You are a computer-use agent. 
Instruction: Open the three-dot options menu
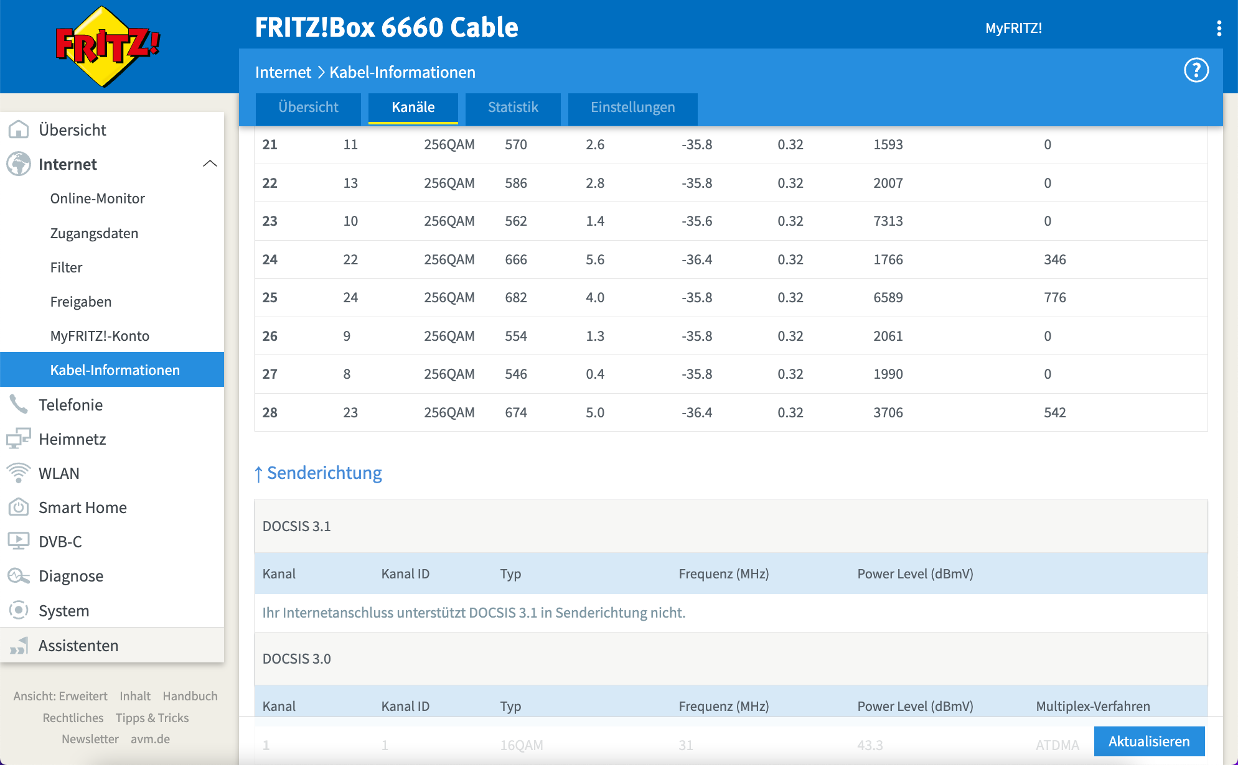1219,28
